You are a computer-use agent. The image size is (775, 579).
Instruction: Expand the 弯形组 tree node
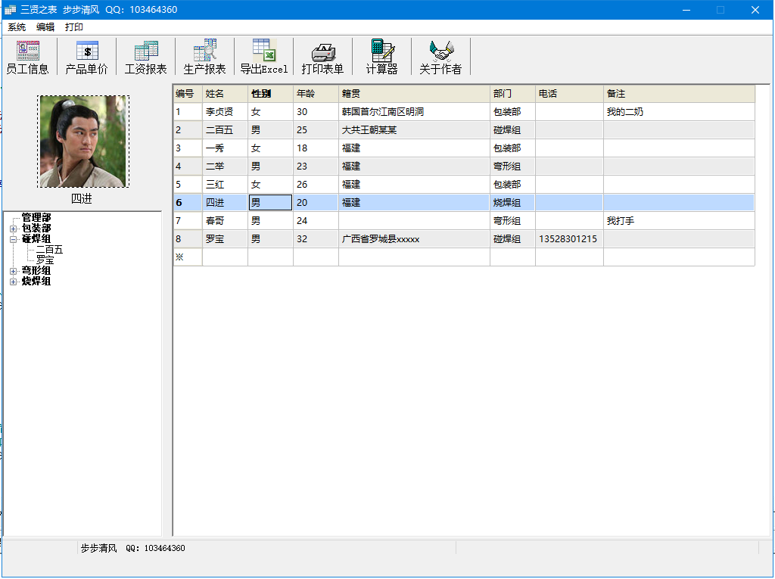[x=14, y=271]
